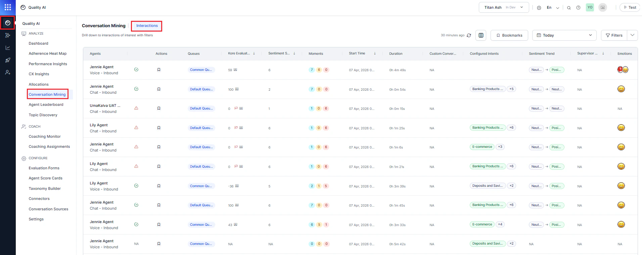
Task: Click green check status for Jennie Agent 0m 54s
Action: pos(136,89)
